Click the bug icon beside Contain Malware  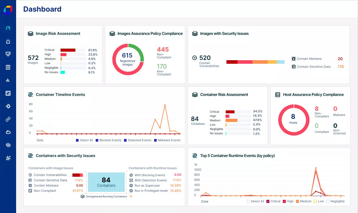(294, 59)
